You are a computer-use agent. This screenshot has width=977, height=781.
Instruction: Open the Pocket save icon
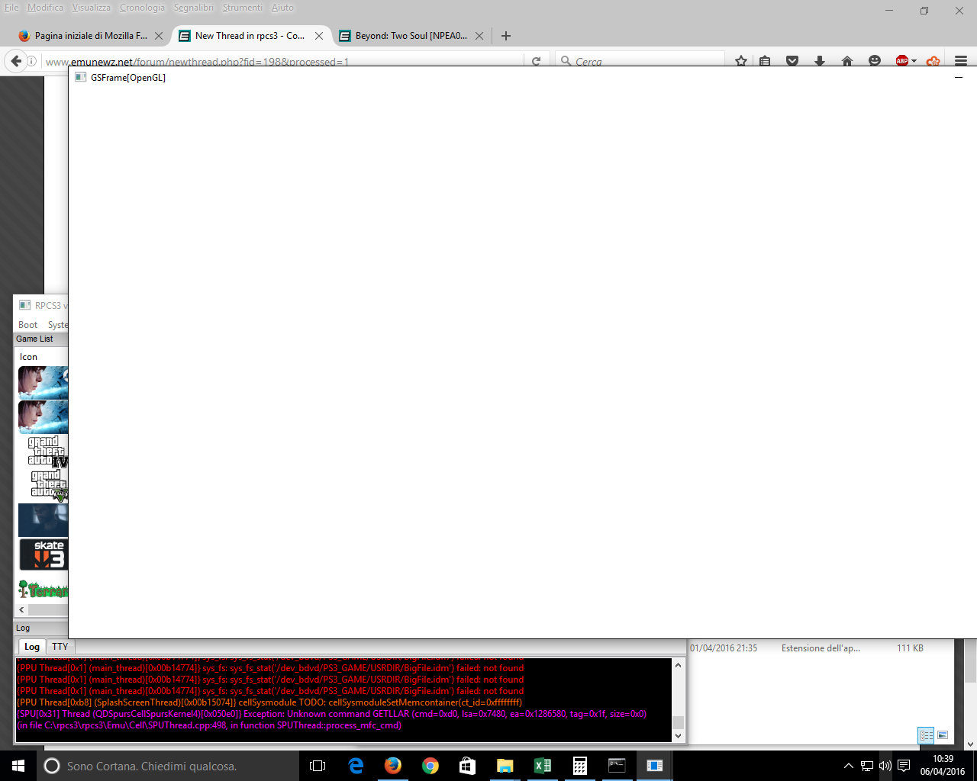point(792,61)
